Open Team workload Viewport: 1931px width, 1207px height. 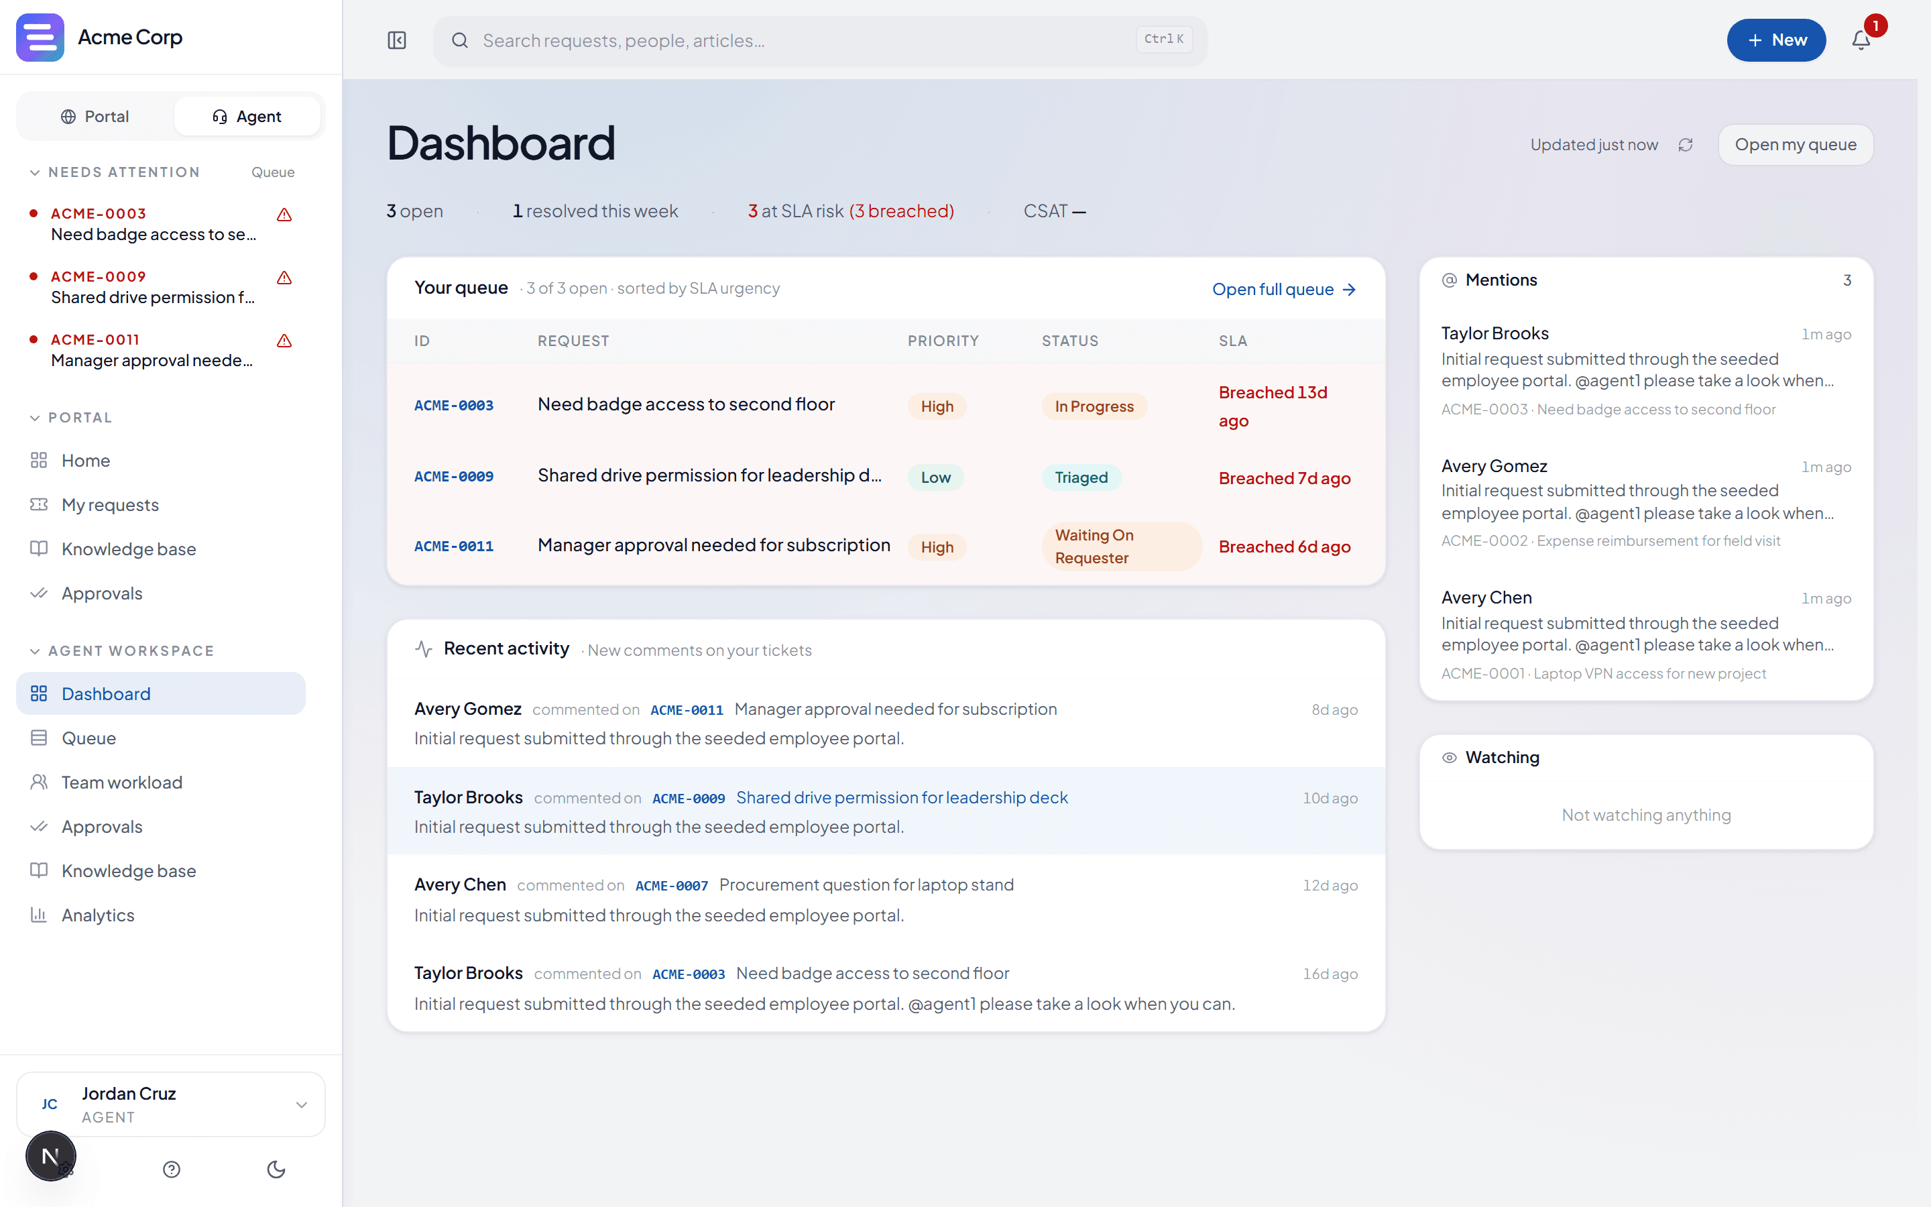coord(160,783)
